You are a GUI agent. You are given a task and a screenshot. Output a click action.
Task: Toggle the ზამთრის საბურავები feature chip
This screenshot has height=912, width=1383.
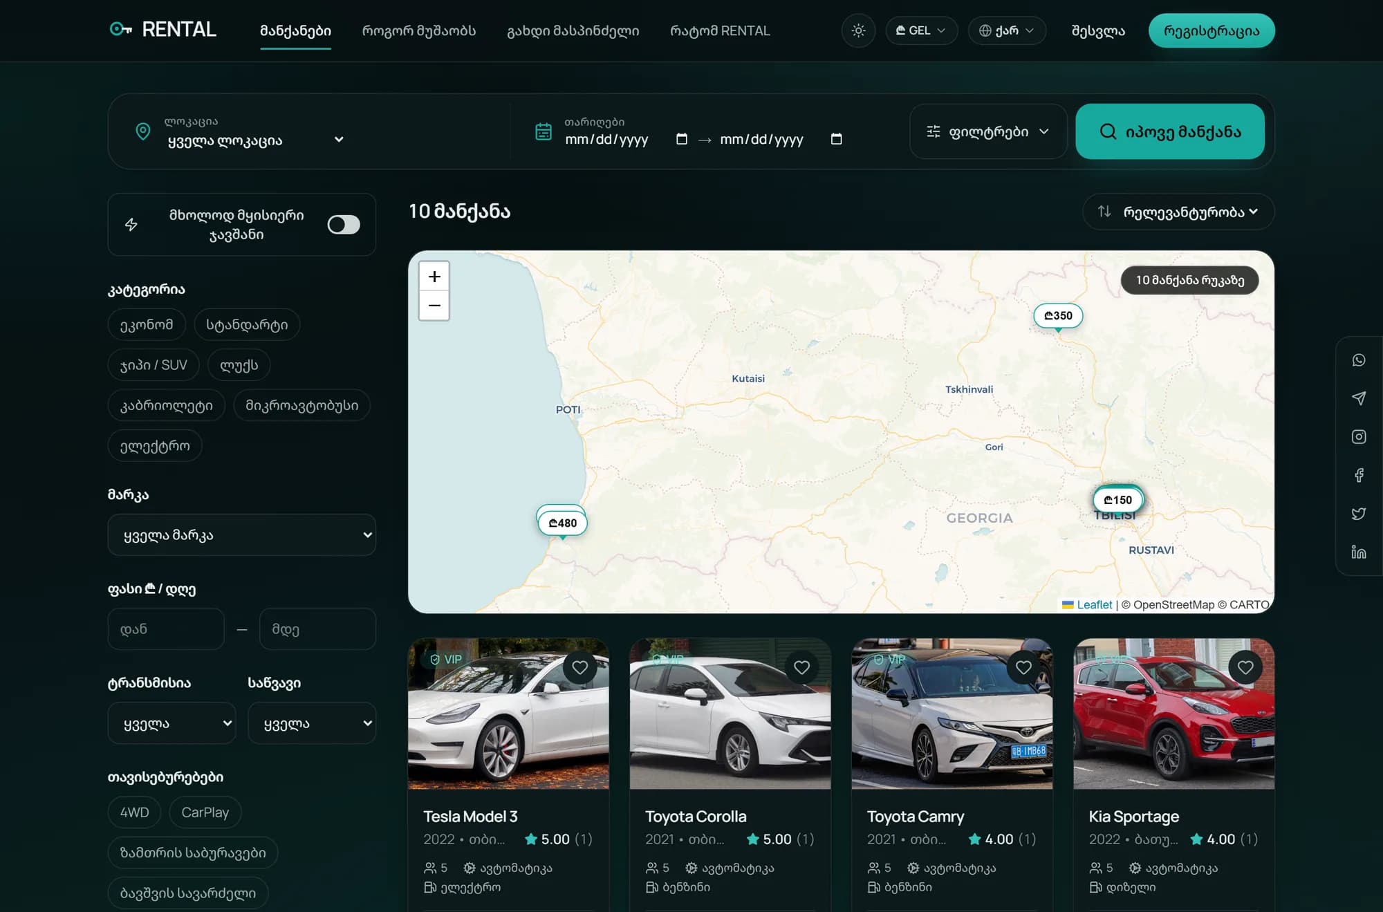[x=193, y=853]
